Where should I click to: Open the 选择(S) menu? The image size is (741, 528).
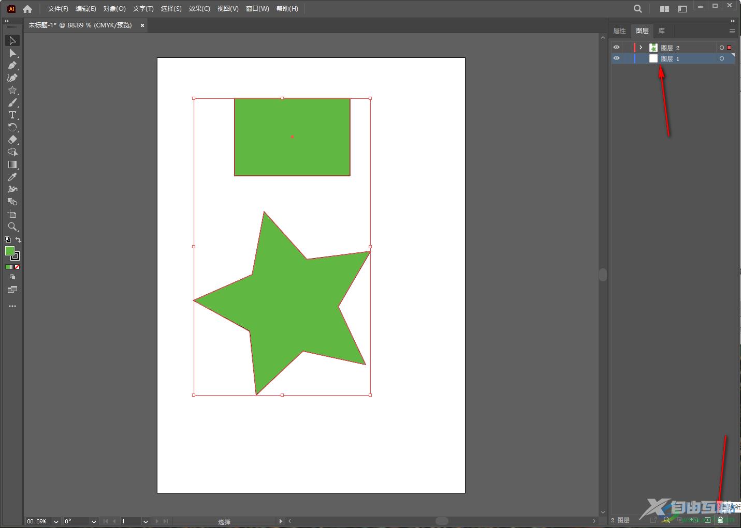tap(171, 9)
